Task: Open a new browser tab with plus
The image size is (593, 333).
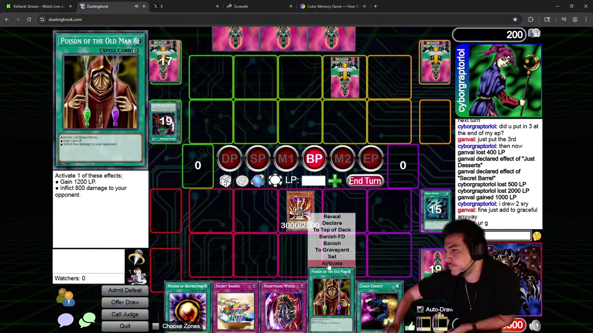Action: (x=375, y=6)
